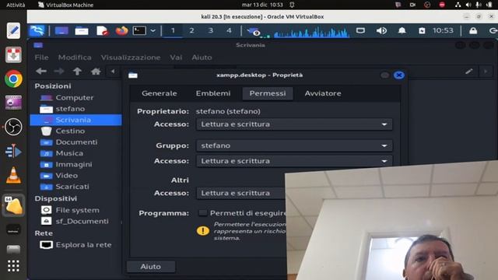Go to home folder icon in toolbar

96,72
